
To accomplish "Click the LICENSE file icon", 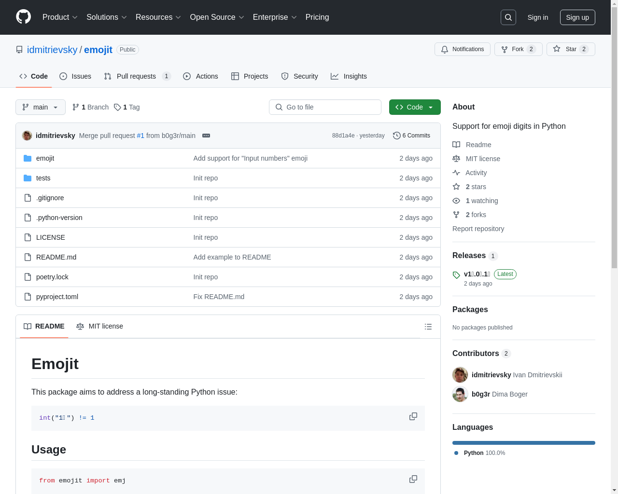I will (x=28, y=237).
